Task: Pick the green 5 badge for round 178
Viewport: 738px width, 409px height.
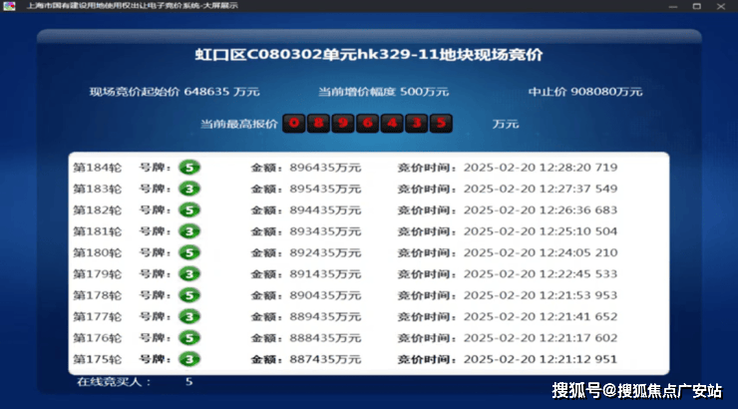Action: click(x=189, y=295)
